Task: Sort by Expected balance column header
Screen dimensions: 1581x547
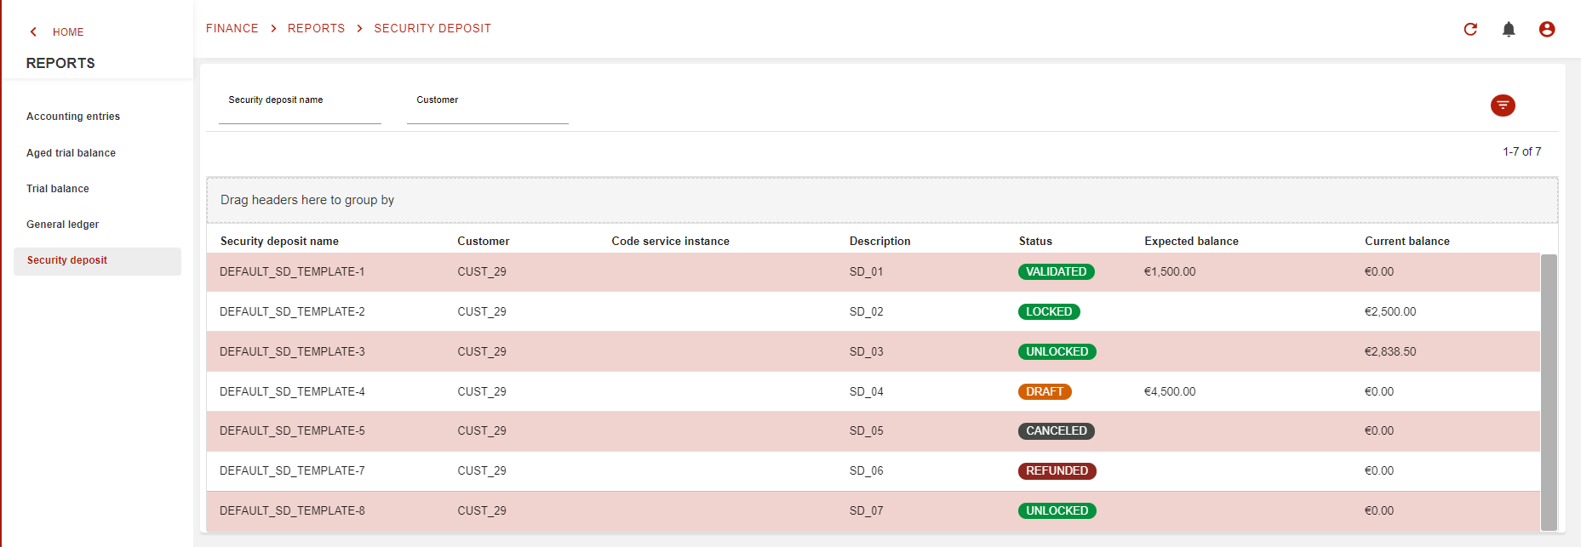Action: [x=1191, y=242]
